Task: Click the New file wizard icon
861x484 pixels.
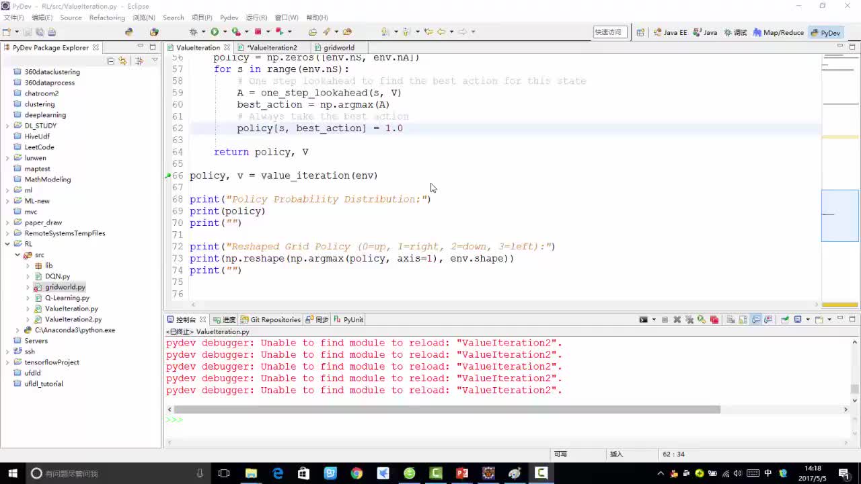Action: pyautogui.click(x=7, y=32)
